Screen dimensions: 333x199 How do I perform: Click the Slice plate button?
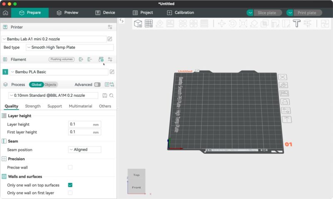[x=267, y=13]
